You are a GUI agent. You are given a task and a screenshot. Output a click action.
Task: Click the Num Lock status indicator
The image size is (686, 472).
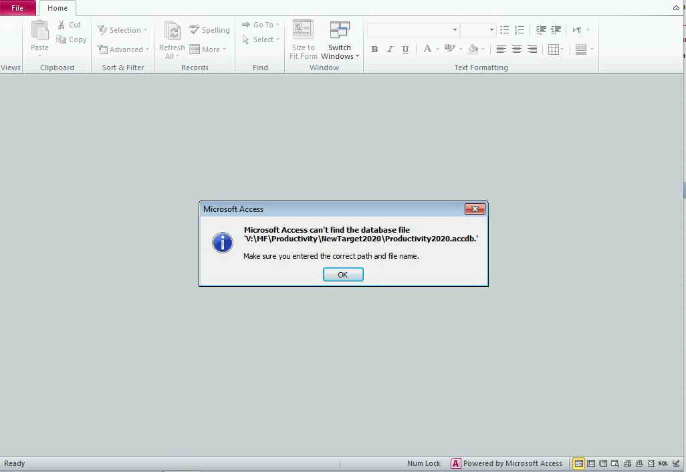click(x=424, y=463)
